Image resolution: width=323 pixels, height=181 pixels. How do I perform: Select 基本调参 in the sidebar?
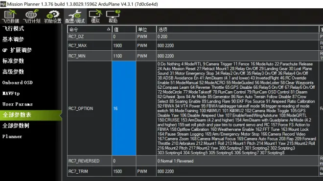[13, 39]
